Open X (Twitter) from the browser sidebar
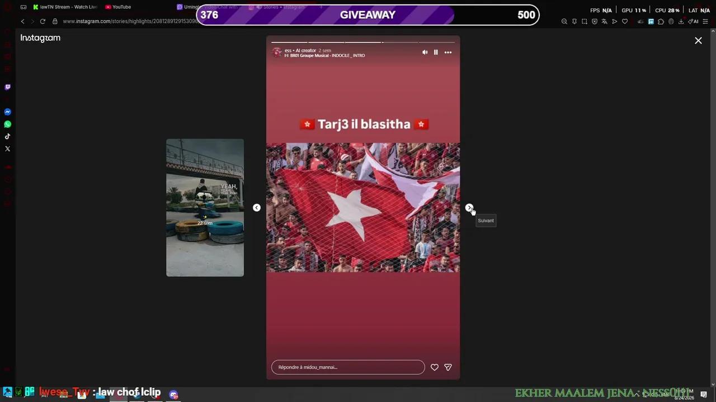Screen dimensions: 716x402 [x=7, y=149]
